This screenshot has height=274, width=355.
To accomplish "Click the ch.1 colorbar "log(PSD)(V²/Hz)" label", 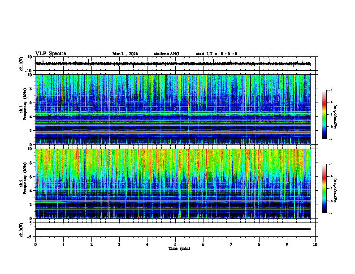I will point(336,116).
